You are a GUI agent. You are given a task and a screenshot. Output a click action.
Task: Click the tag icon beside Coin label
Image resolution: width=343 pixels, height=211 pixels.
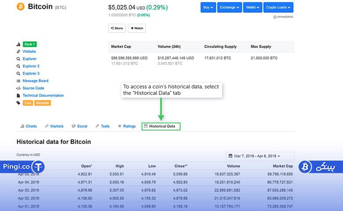[x=18, y=103]
